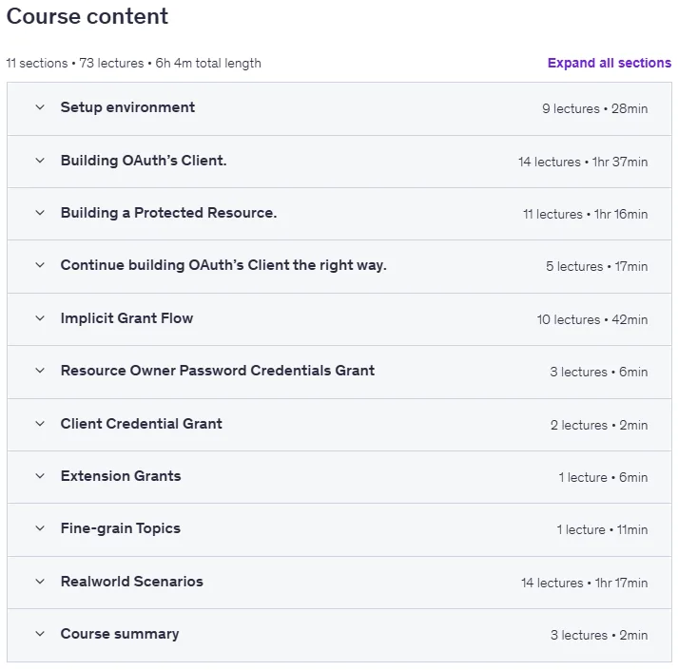Click the 14 lectures 1hr 37min label
Screen dimensions: 678x670
coord(583,162)
